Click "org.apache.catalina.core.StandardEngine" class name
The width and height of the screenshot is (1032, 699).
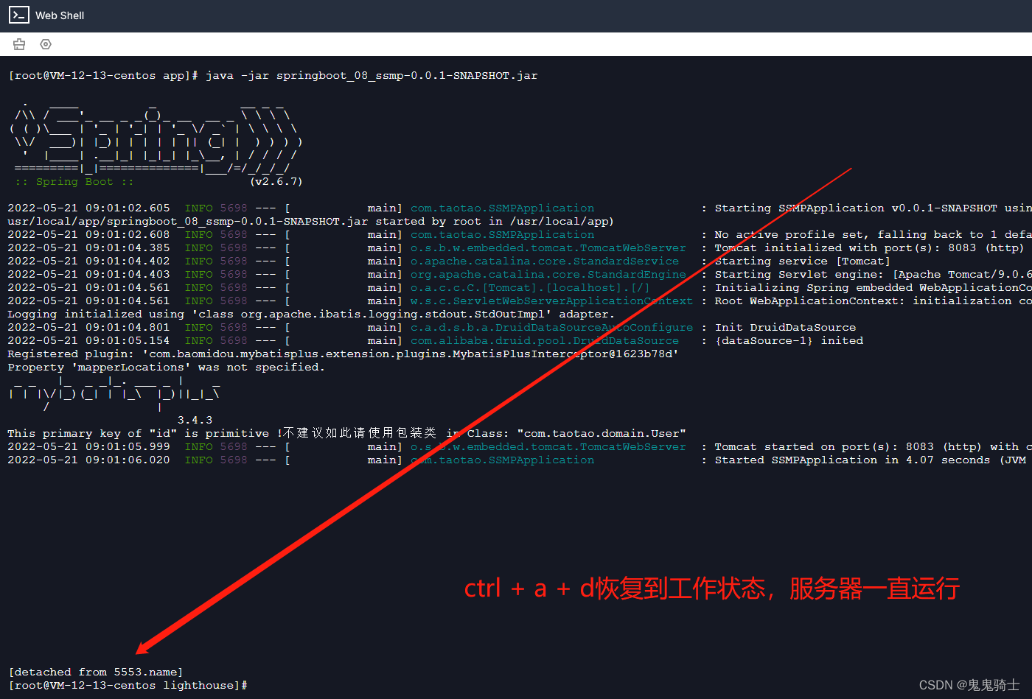click(x=548, y=274)
